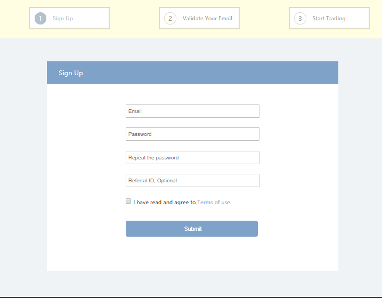Screen dimensions: 382x298
Task: Click the step 1 circle icon
Action: click(x=40, y=18)
